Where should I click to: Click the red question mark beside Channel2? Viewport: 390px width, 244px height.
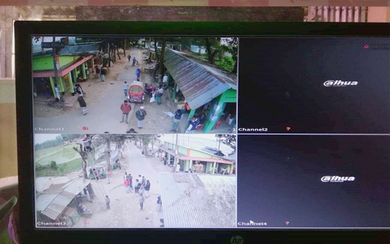coord(288,129)
